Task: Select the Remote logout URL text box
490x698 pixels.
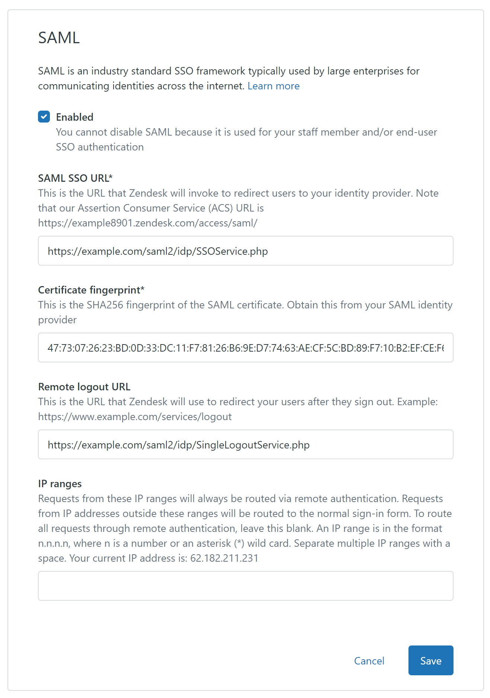Action: tap(245, 444)
